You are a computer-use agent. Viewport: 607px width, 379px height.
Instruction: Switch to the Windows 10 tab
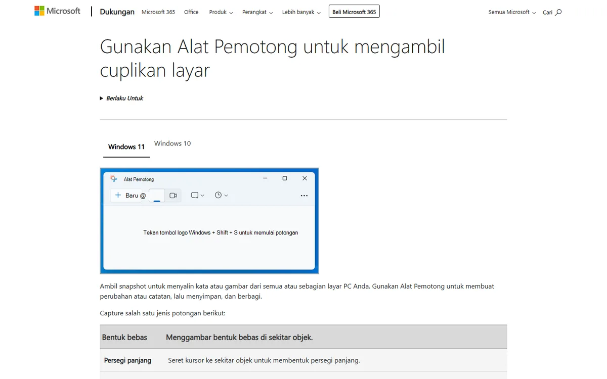pos(172,144)
